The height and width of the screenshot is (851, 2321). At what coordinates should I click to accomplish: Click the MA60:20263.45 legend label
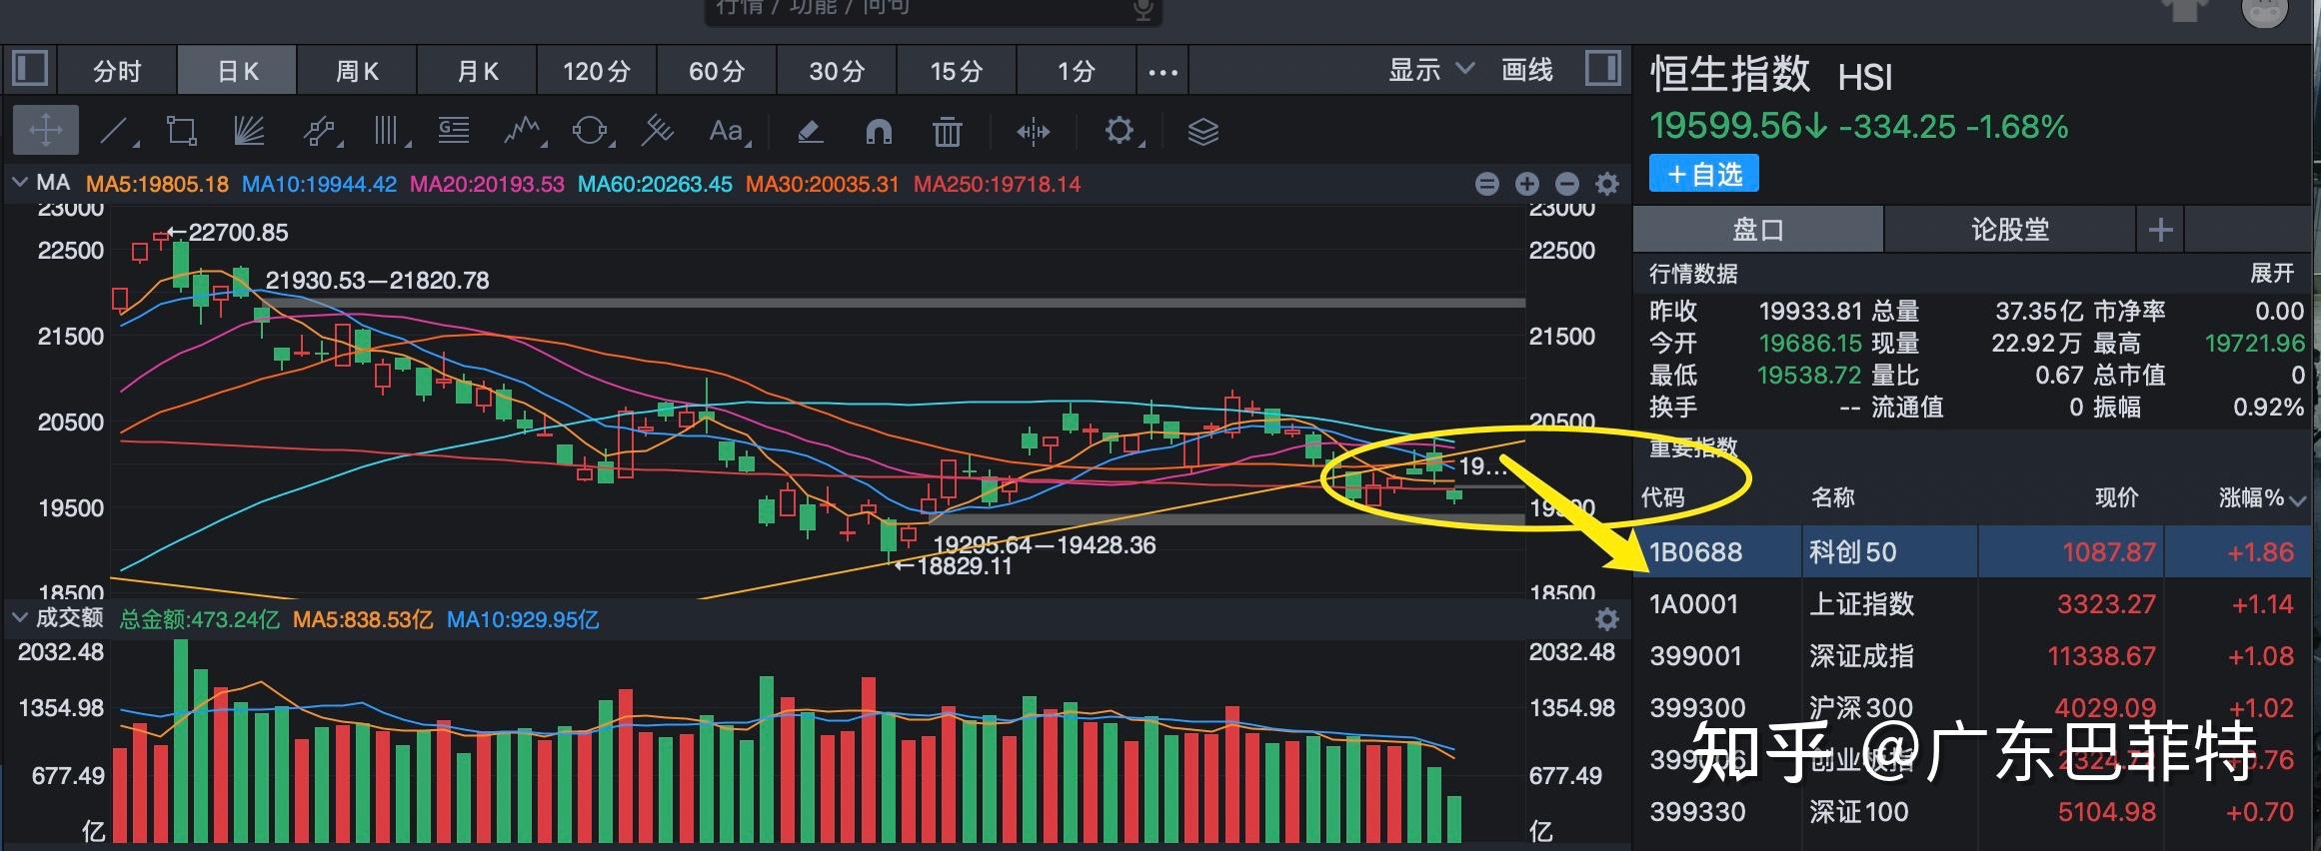click(x=655, y=185)
